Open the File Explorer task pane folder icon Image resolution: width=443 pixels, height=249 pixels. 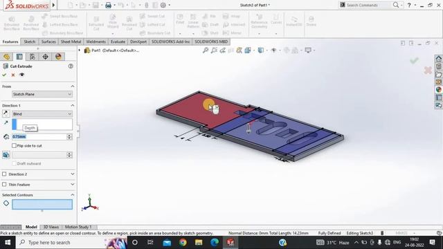438,74
